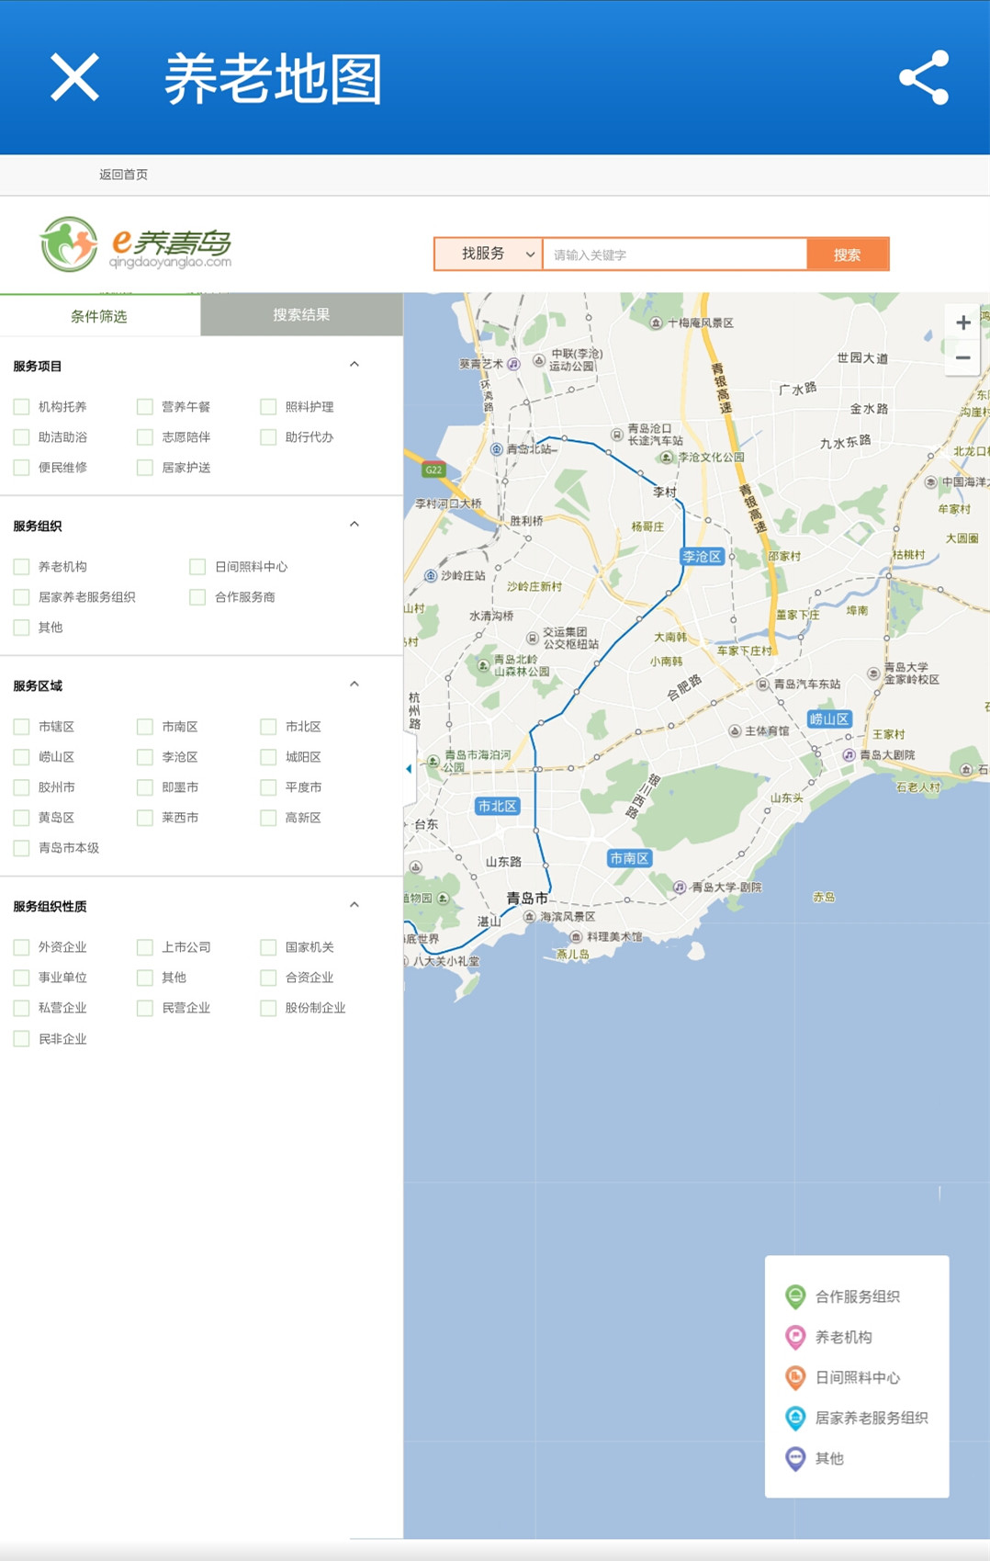Check the 机构托养 service checkbox
990x1561 pixels.
22,407
